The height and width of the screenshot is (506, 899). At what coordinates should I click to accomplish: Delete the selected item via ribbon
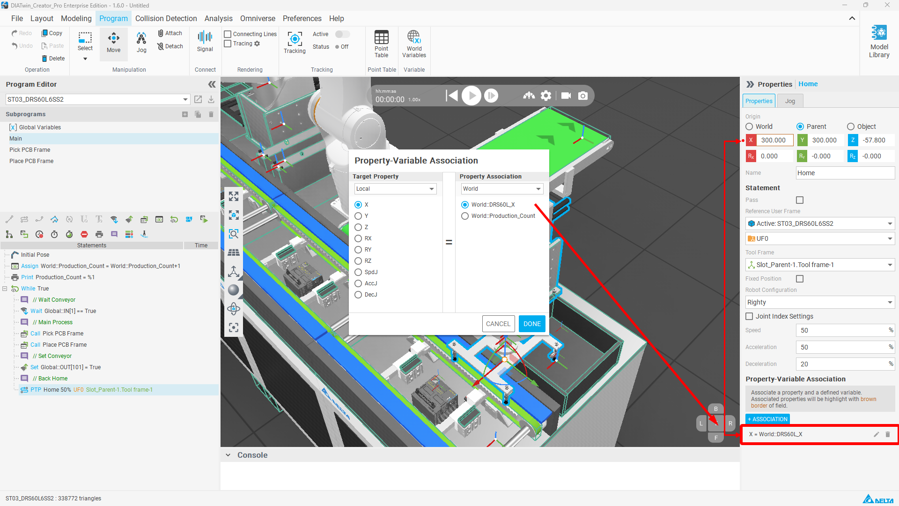53,59
